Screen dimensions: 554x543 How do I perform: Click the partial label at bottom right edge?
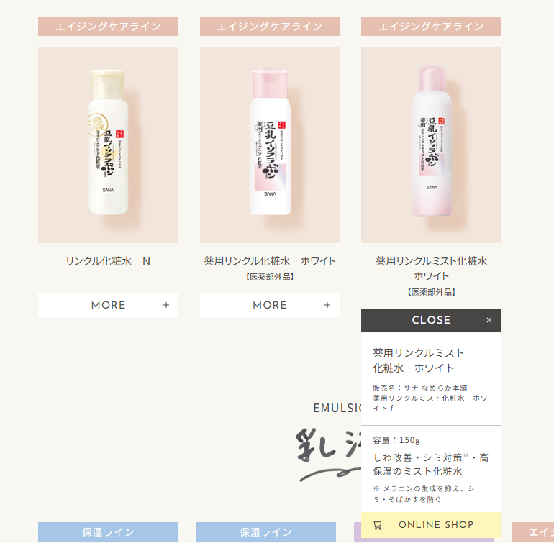point(533,532)
